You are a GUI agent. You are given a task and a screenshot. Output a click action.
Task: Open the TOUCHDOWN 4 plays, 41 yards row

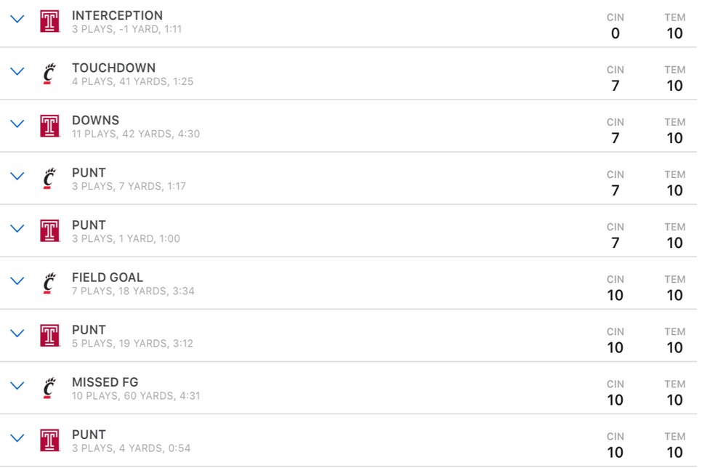click(x=348, y=74)
